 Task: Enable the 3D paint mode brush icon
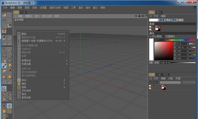[x=4, y=37]
